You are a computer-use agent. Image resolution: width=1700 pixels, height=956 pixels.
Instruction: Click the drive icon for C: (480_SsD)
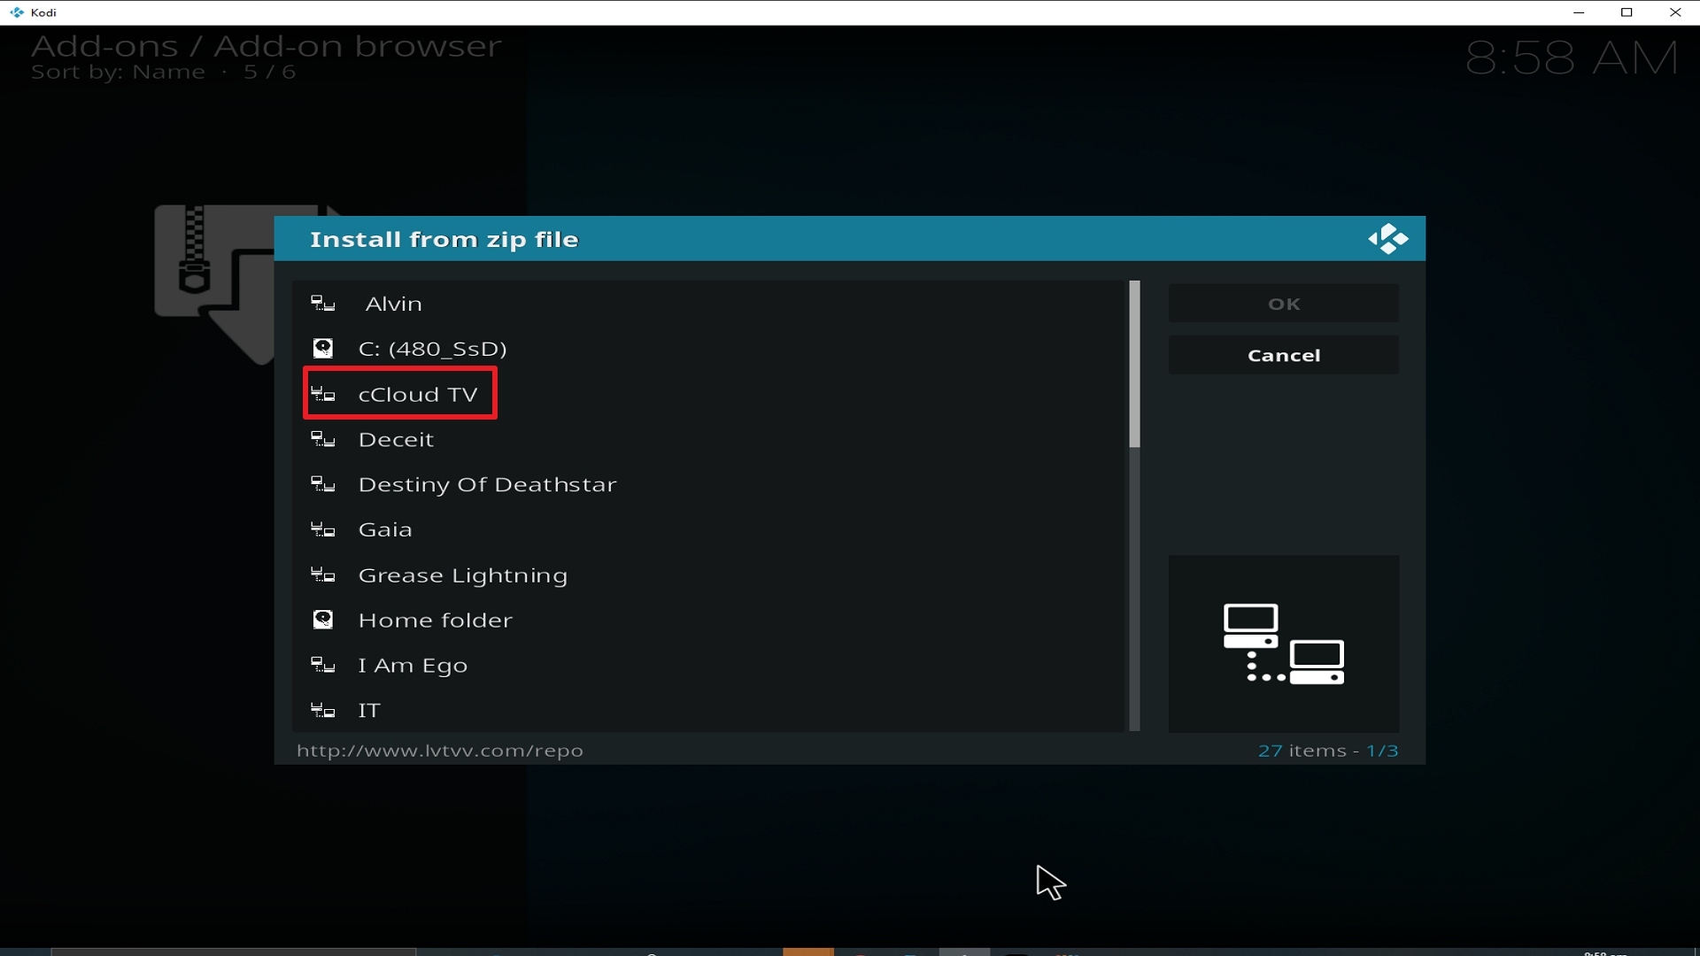(323, 348)
